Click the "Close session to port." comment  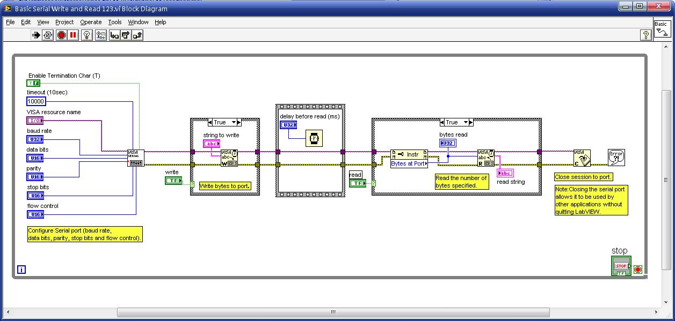[584, 177]
